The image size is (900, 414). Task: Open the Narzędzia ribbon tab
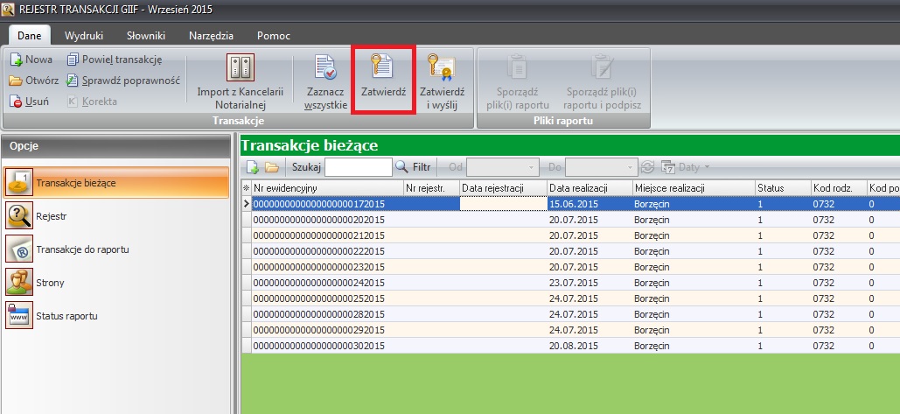pos(211,36)
